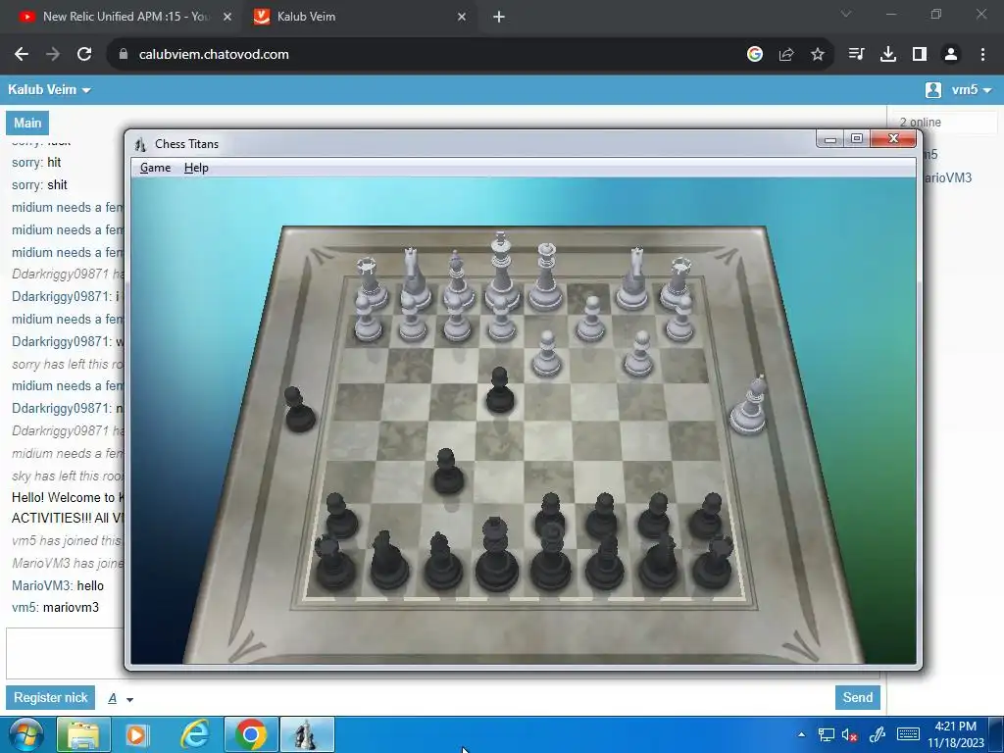Select the black king piece
This screenshot has height=753, width=1004.
tap(495, 555)
